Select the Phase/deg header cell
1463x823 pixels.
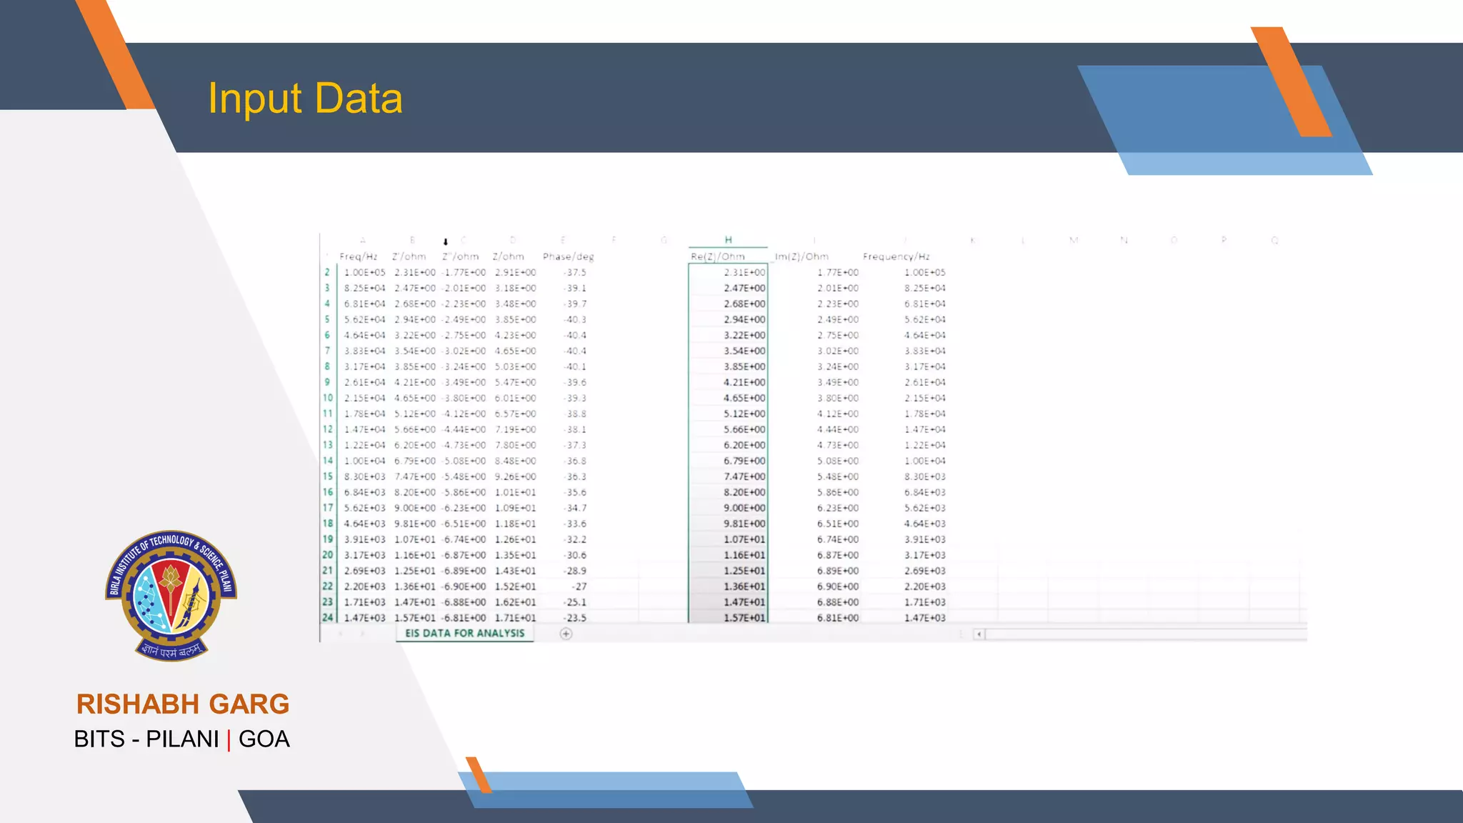click(568, 256)
